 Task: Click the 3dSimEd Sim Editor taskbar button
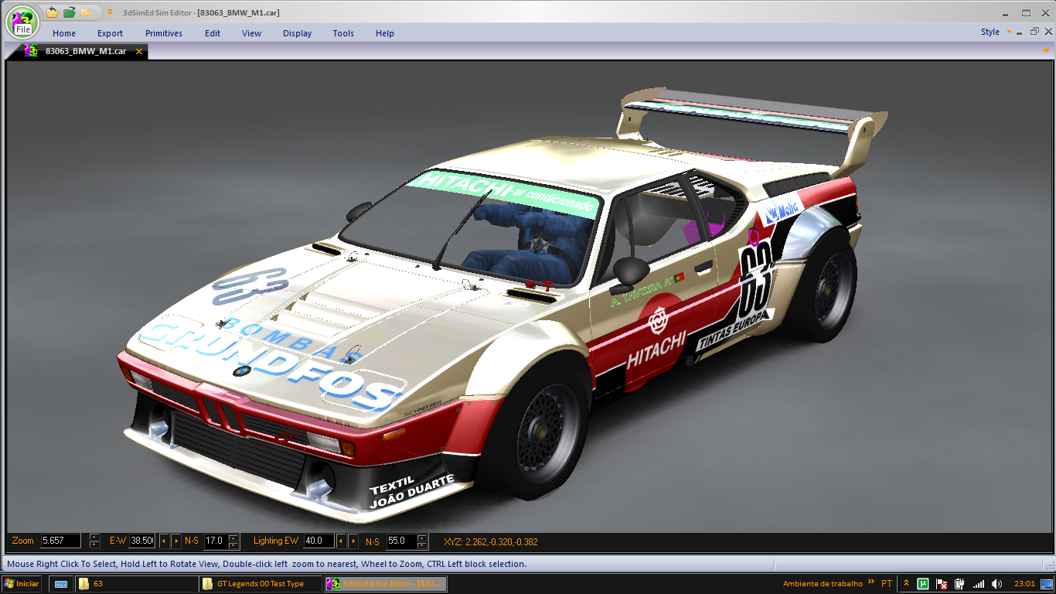coord(385,584)
